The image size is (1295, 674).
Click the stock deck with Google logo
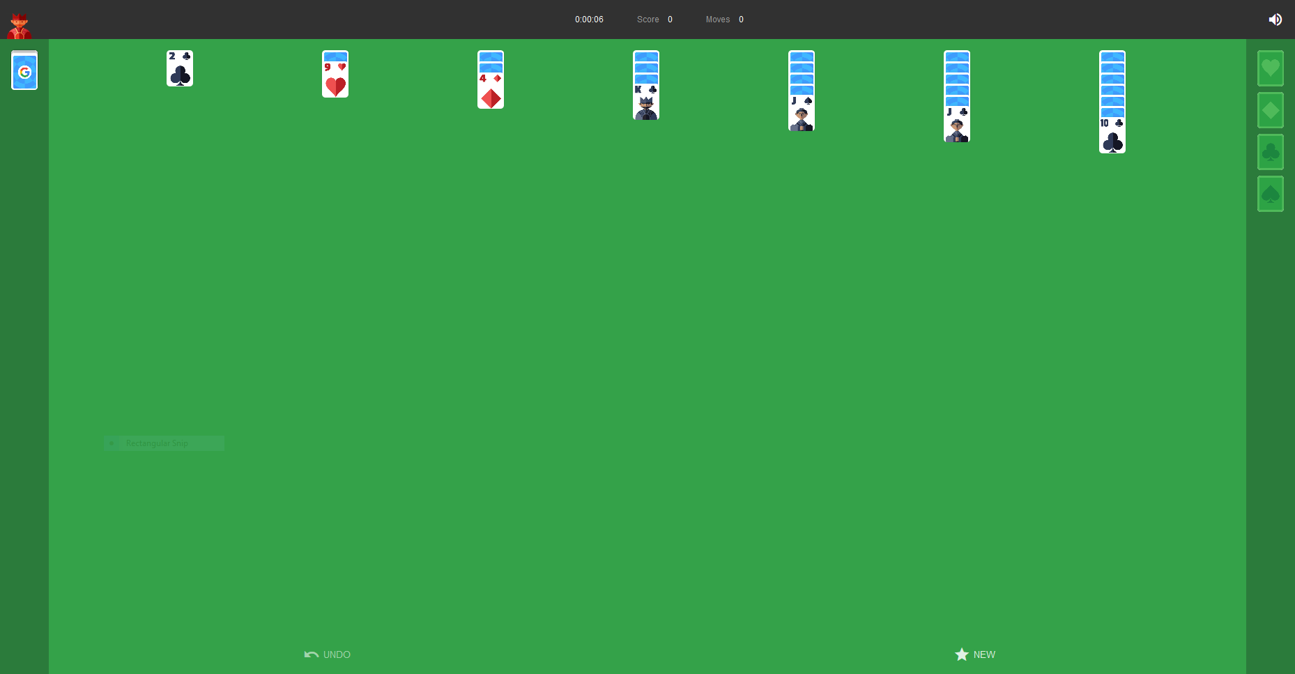[24, 70]
